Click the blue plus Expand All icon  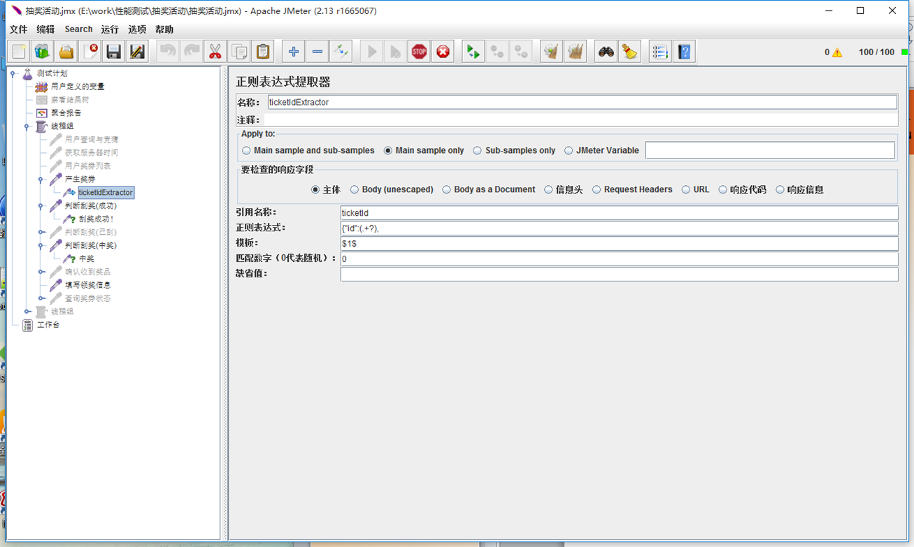294,52
